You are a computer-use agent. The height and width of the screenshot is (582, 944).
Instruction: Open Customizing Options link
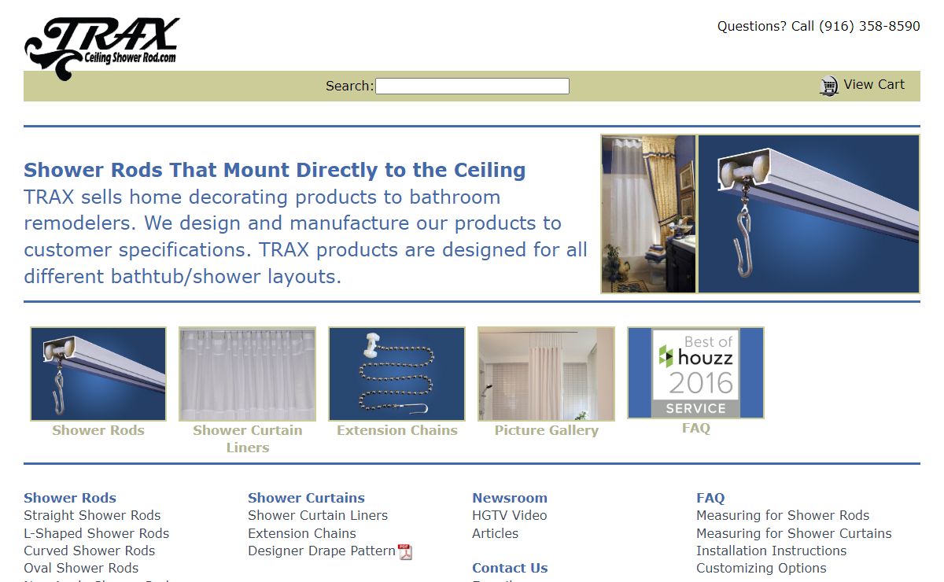761,568
